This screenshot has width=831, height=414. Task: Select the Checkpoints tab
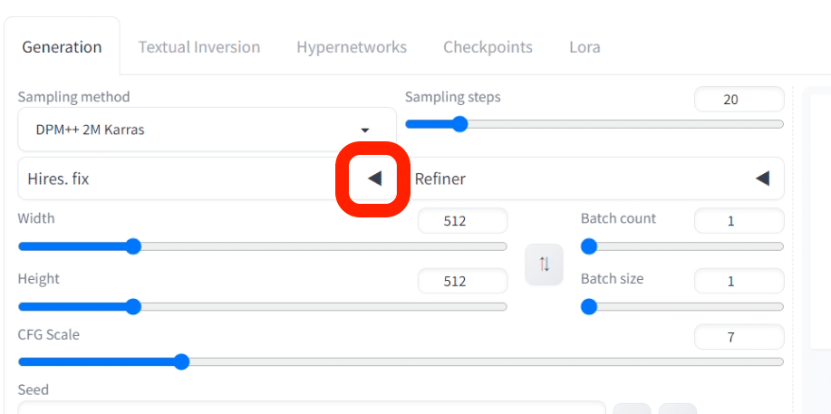click(488, 47)
